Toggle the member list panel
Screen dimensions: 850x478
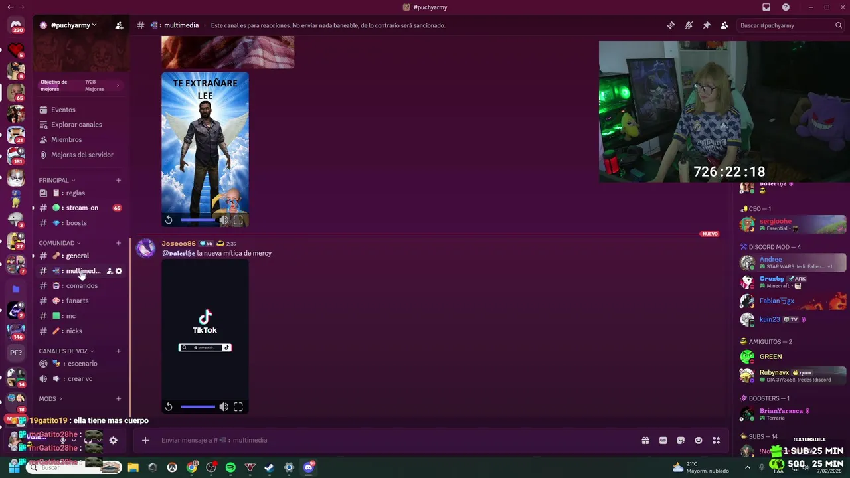(x=724, y=25)
